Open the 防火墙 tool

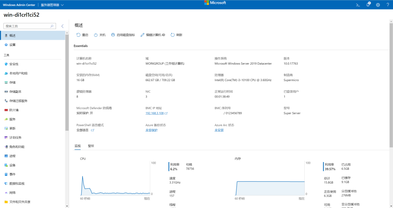(33, 110)
